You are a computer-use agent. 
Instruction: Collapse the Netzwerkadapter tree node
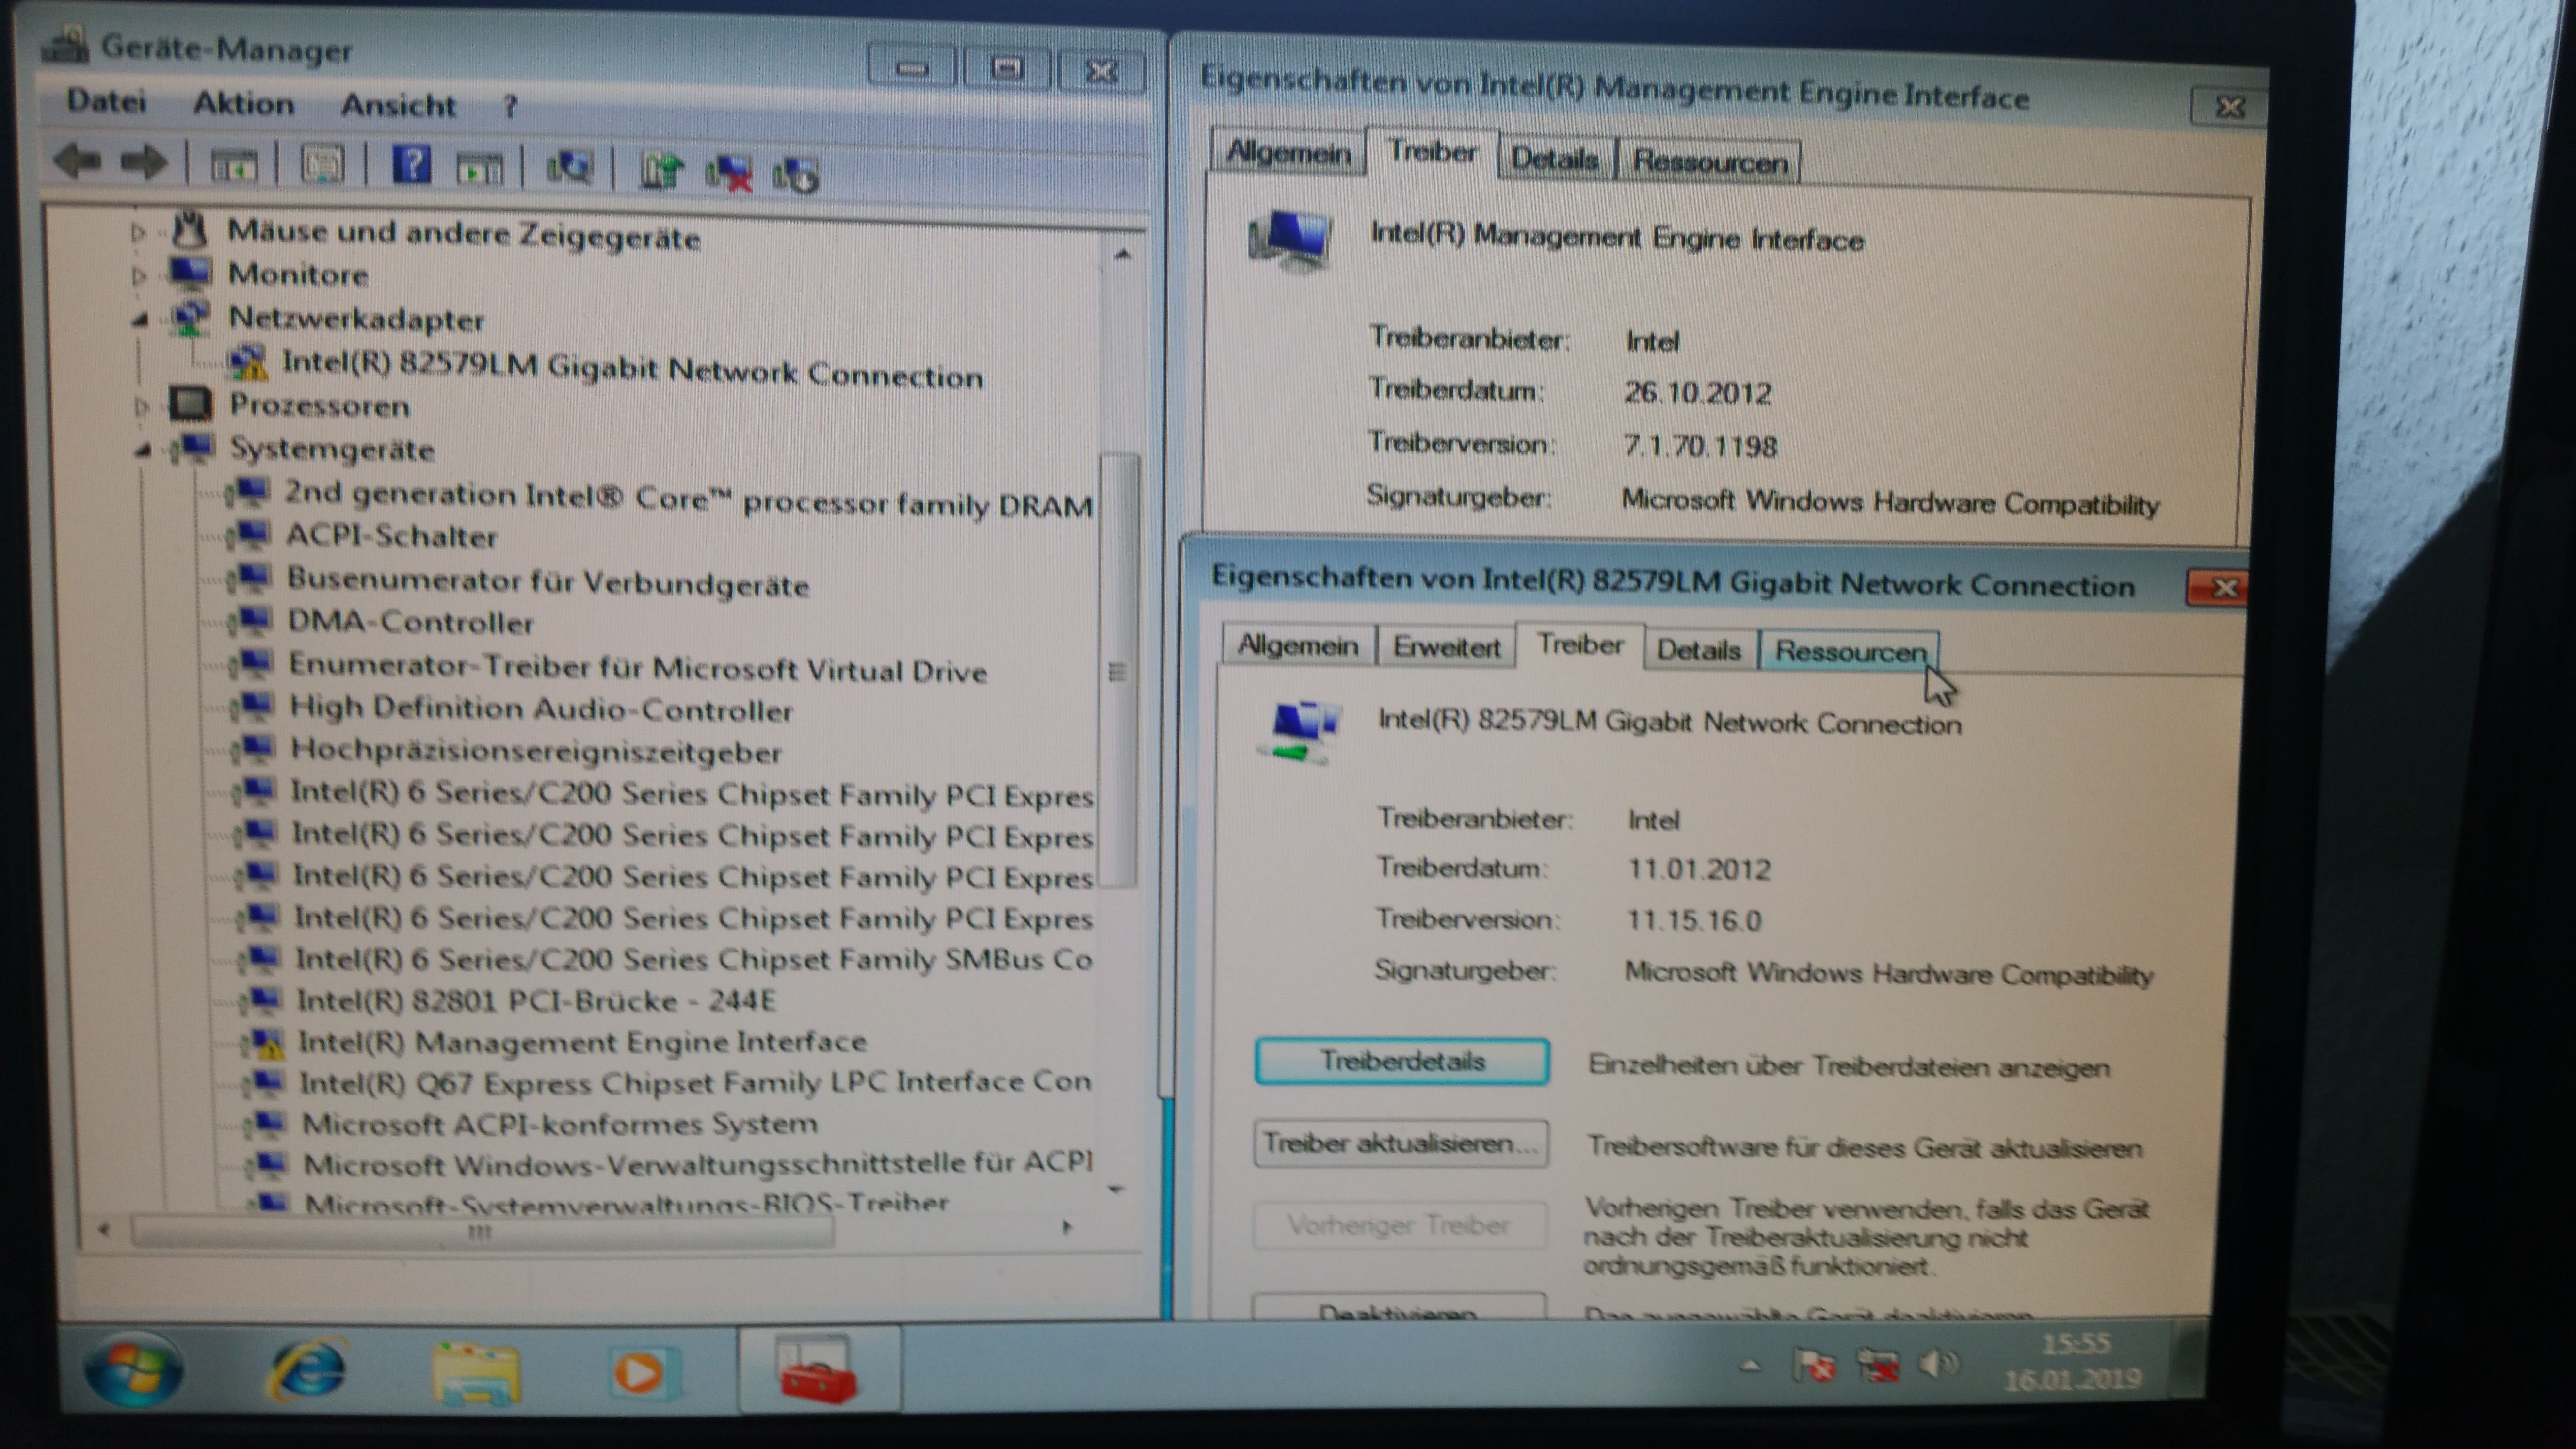point(140,319)
